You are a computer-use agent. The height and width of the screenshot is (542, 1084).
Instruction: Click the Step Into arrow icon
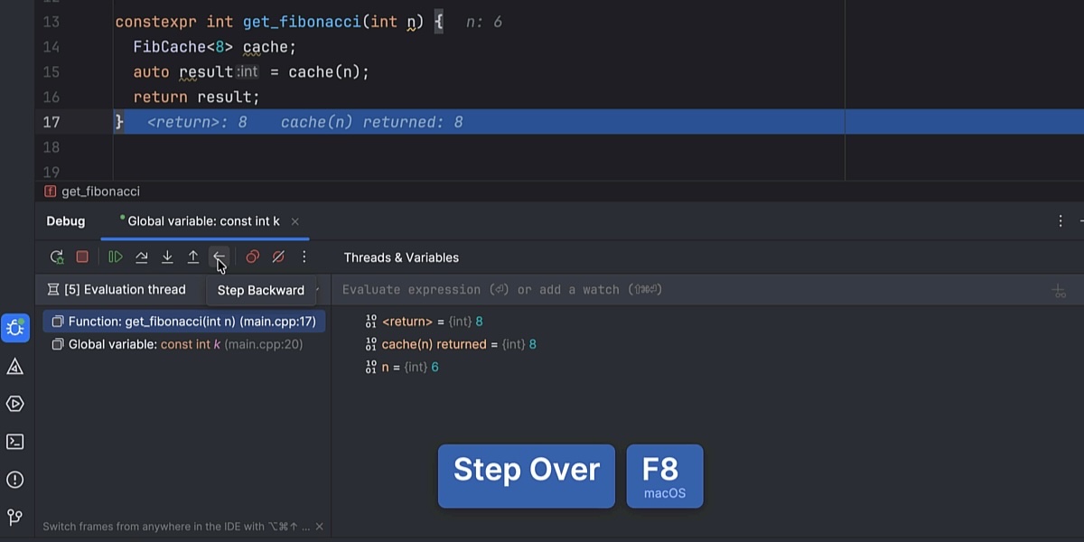pos(167,257)
